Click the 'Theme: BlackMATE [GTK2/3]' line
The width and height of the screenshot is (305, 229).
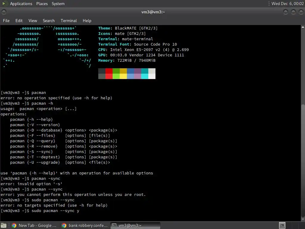(128, 28)
